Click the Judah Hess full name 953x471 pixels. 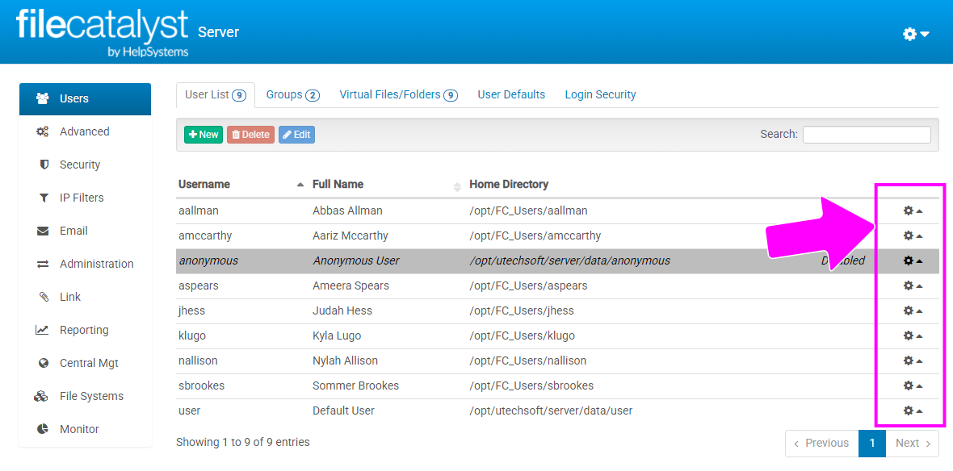point(342,311)
